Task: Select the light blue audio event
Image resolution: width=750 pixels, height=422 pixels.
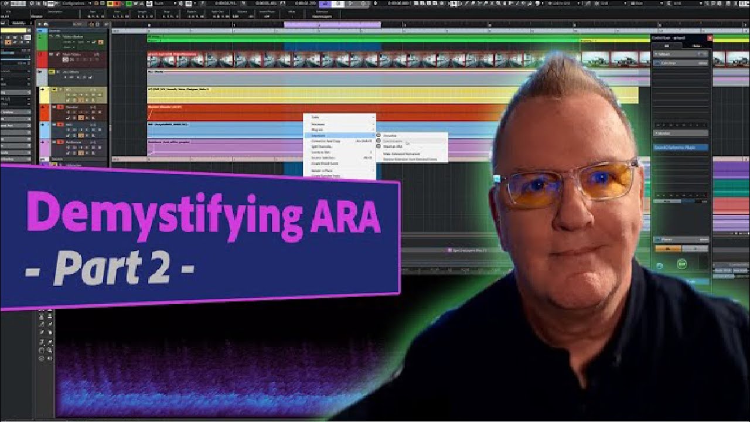Action: click(226, 130)
